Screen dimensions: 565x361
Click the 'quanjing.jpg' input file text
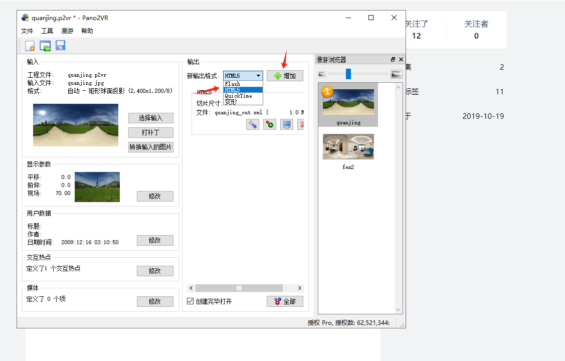(x=86, y=83)
